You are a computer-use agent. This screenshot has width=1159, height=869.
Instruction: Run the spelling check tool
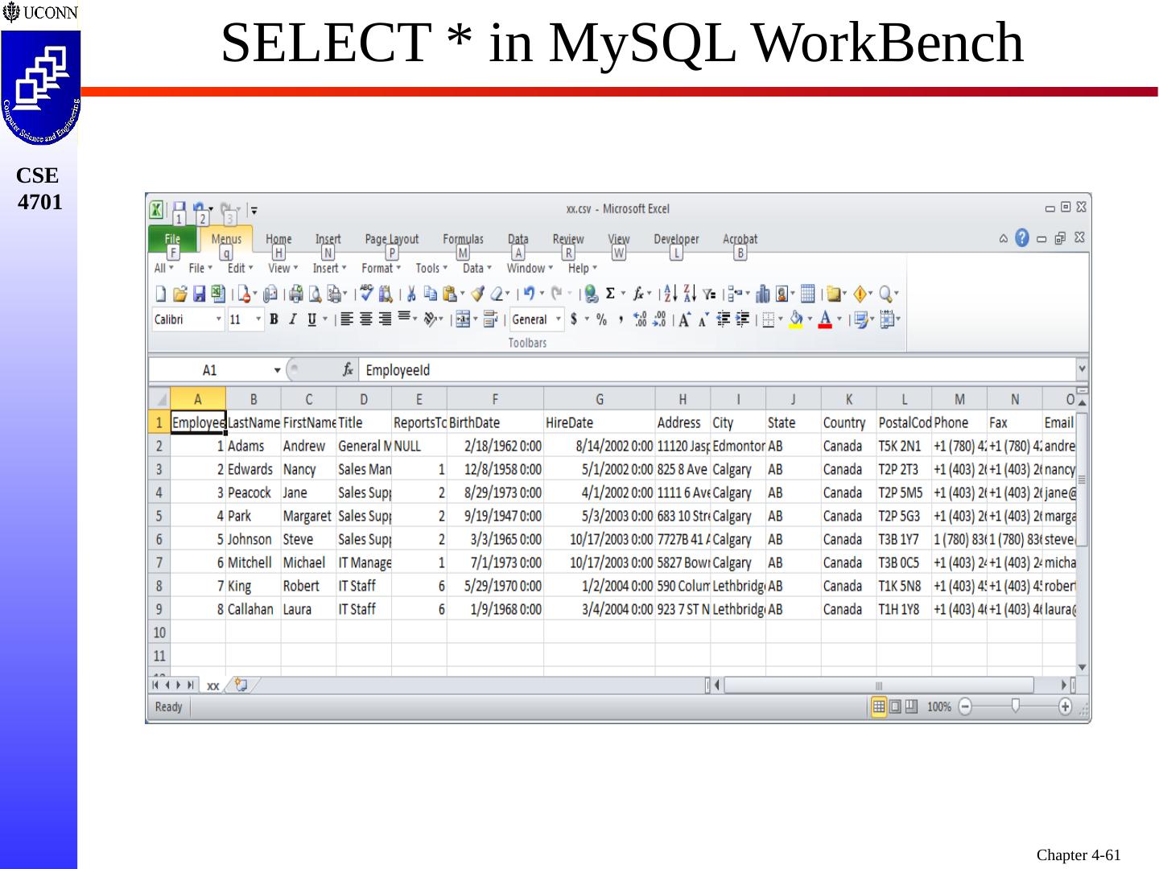tap(367, 293)
